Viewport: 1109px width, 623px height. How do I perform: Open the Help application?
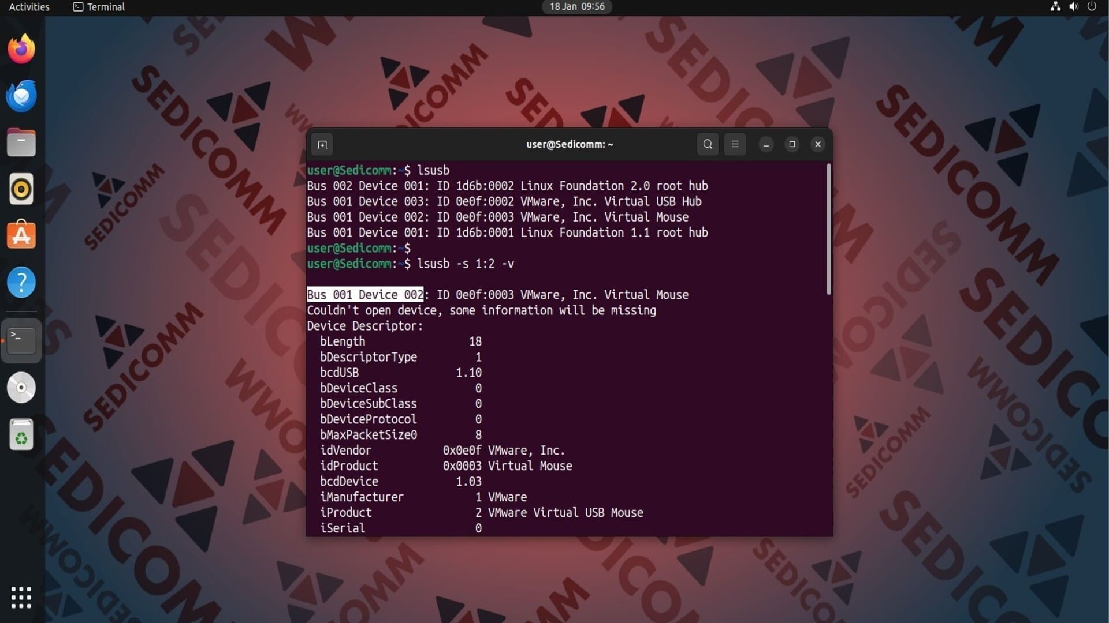(21, 283)
